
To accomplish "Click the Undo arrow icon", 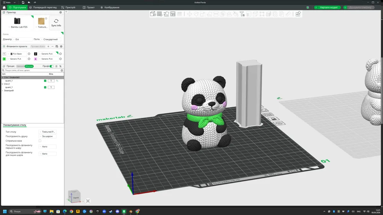I will (29, 2).
